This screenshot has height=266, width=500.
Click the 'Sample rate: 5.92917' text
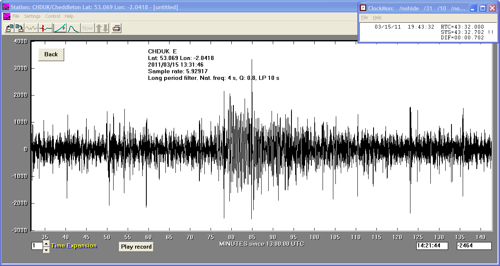(178, 71)
